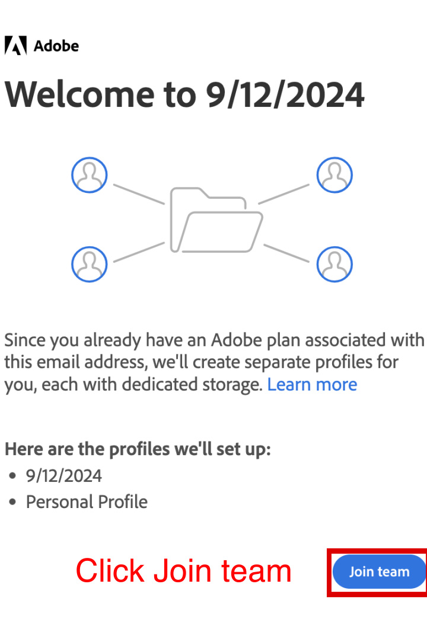Click line connecting bottom-left user to folder

pos(139,252)
